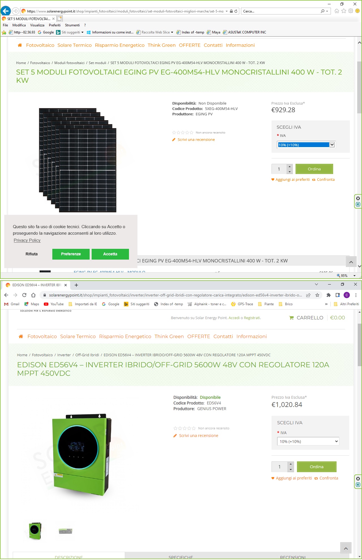Open cookie Preferenze button
The image size is (362, 560).
[x=71, y=254]
